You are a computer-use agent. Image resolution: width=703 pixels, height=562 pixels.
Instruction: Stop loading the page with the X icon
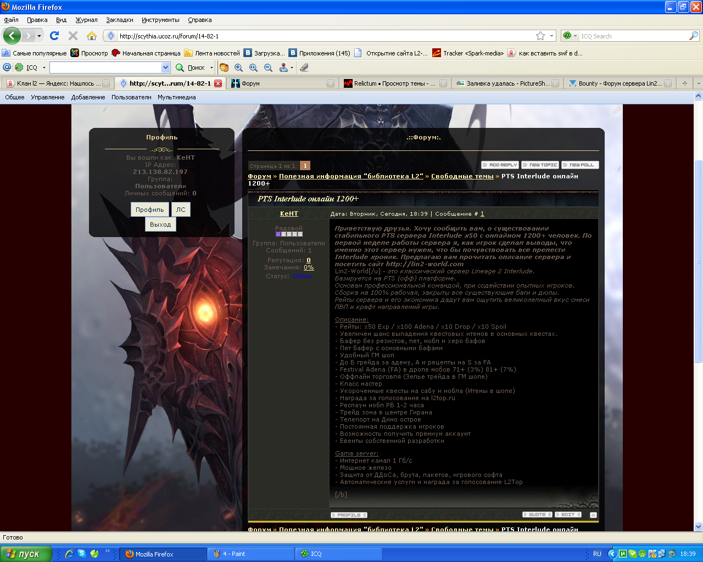click(73, 36)
